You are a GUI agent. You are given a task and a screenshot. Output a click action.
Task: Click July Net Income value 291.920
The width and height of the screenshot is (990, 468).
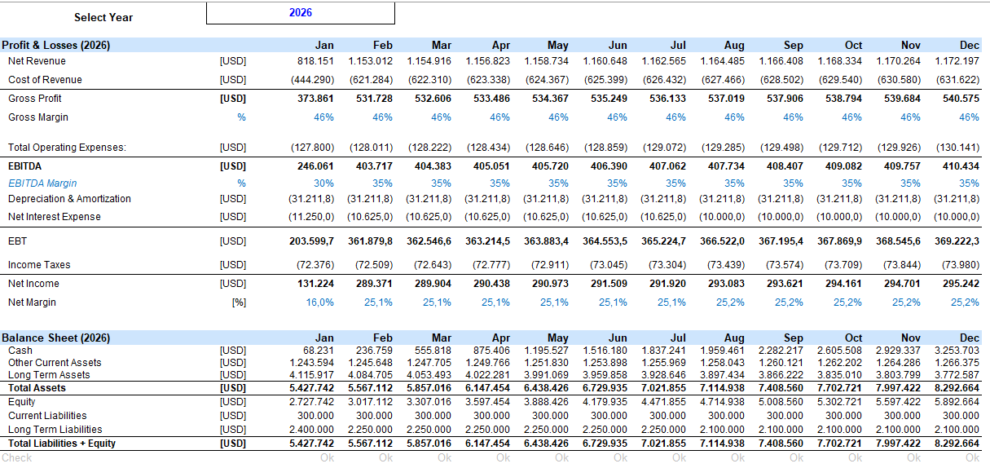coord(667,284)
